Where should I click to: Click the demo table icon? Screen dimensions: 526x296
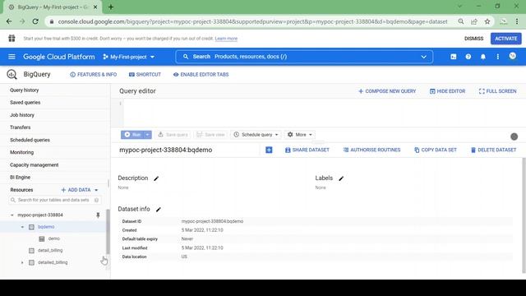coord(42,238)
